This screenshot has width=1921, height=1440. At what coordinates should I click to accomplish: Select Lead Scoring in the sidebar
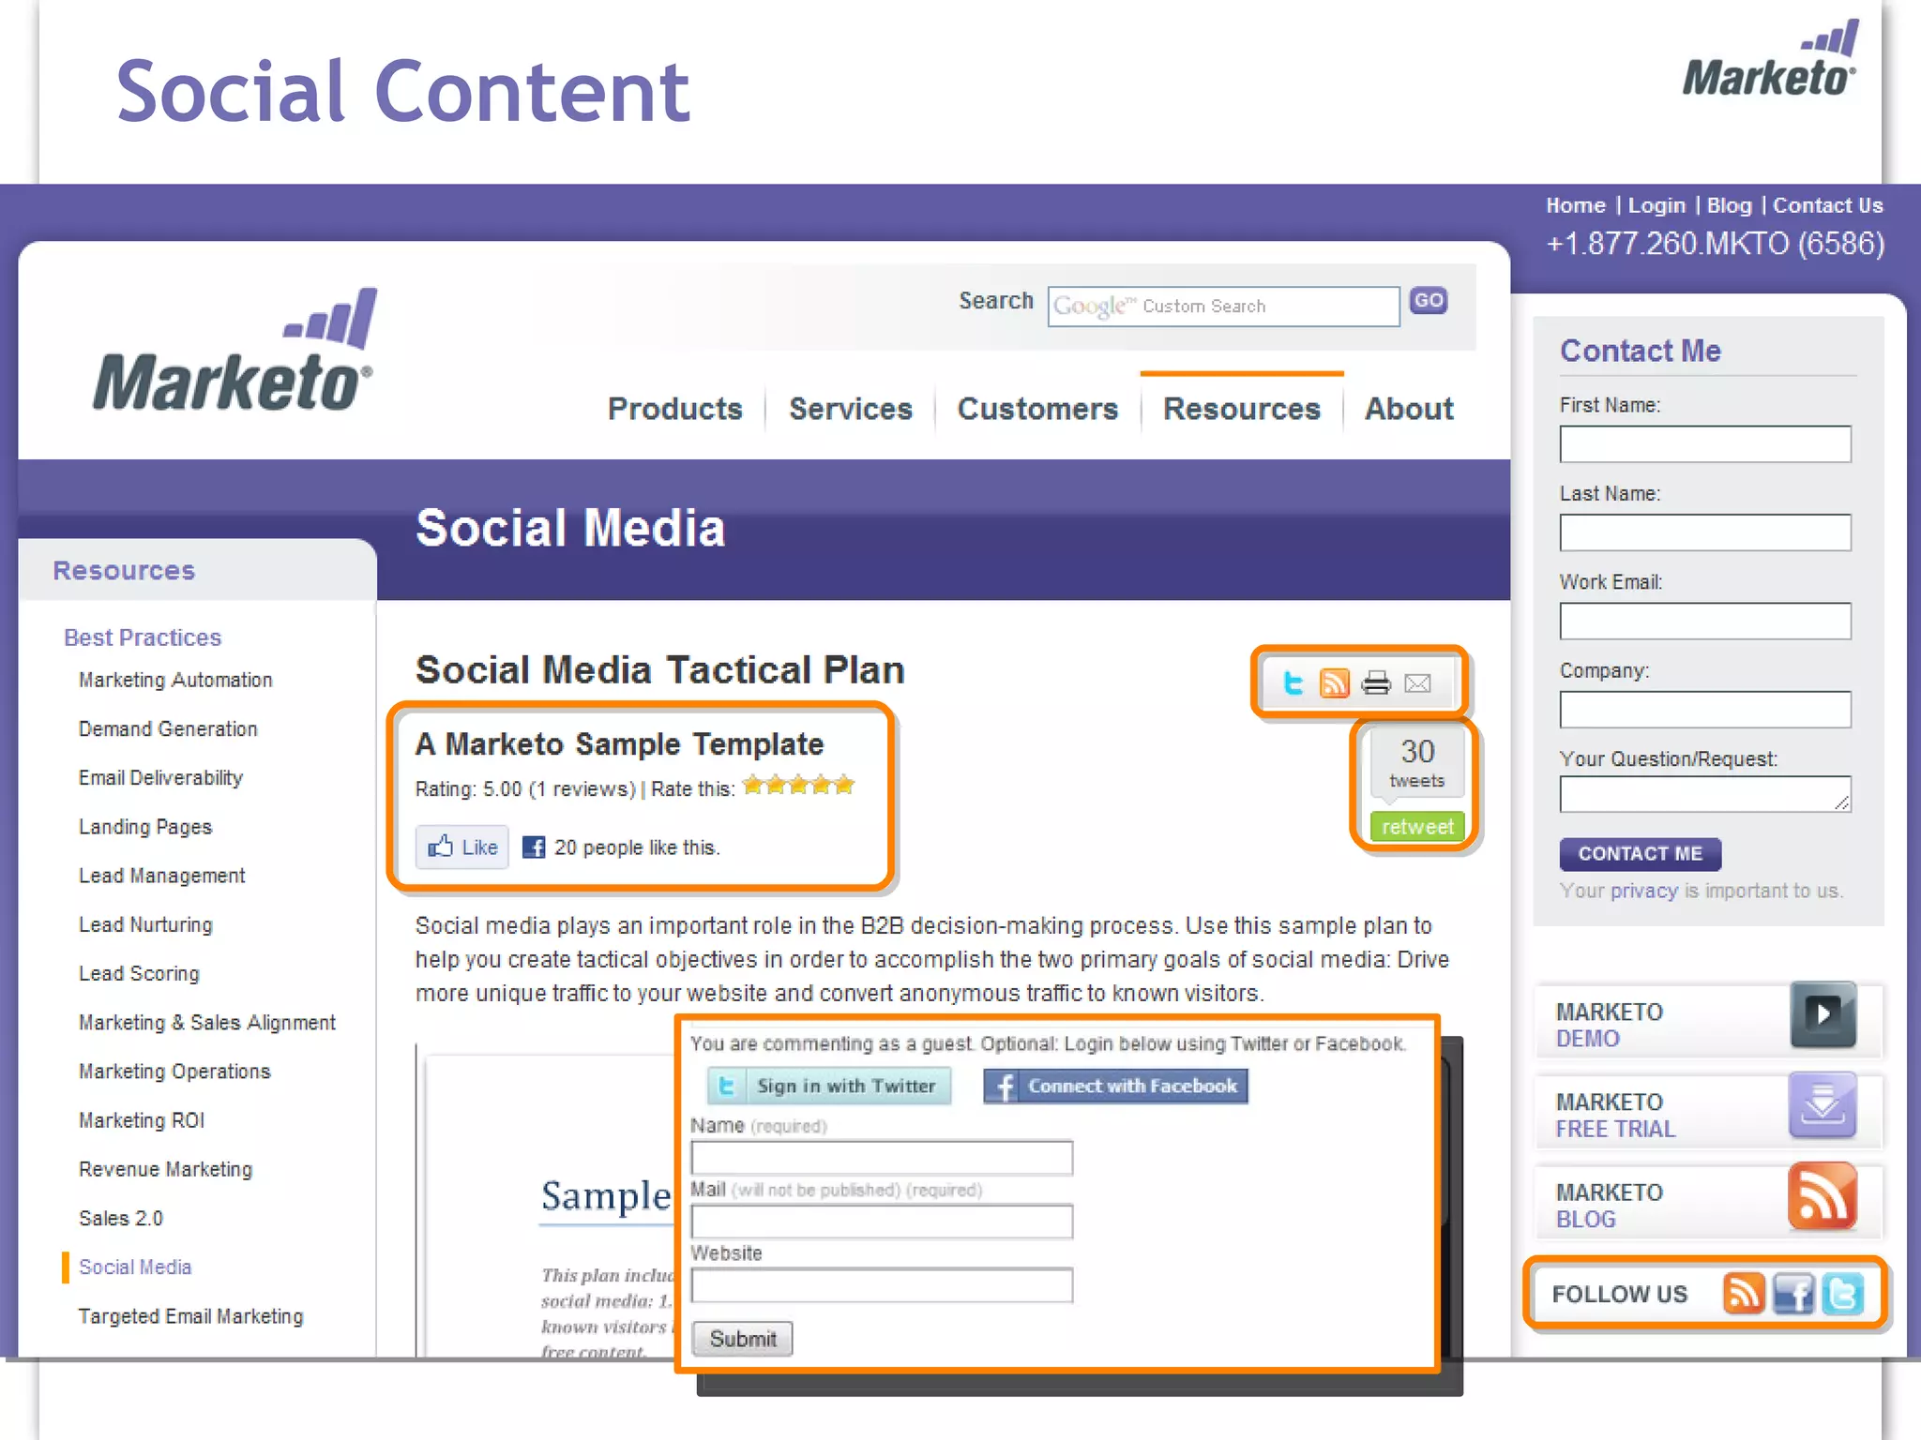tap(139, 973)
